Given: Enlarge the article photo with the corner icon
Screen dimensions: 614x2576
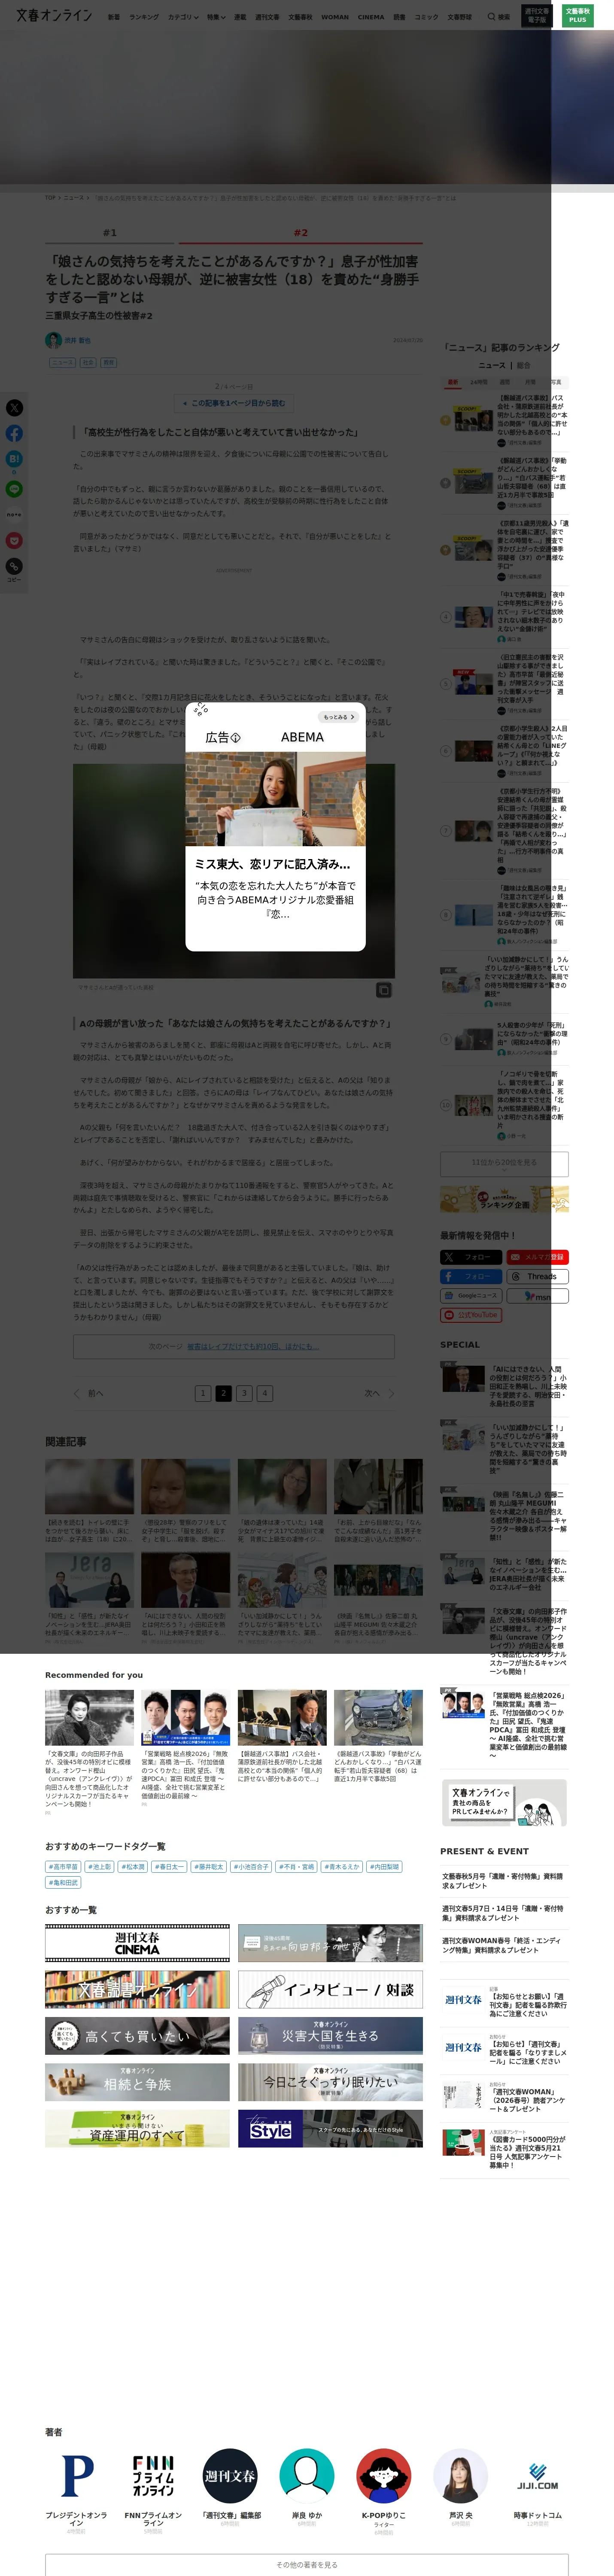Looking at the screenshot, I should pos(383,990).
